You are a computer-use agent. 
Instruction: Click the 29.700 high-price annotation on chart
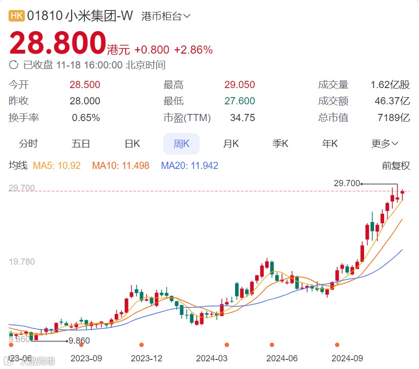(x=347, y=183)
